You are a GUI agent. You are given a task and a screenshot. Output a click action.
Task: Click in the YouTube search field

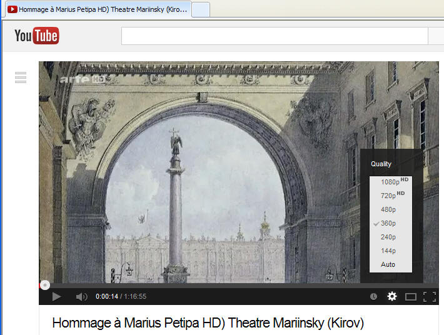click(274, 36)
